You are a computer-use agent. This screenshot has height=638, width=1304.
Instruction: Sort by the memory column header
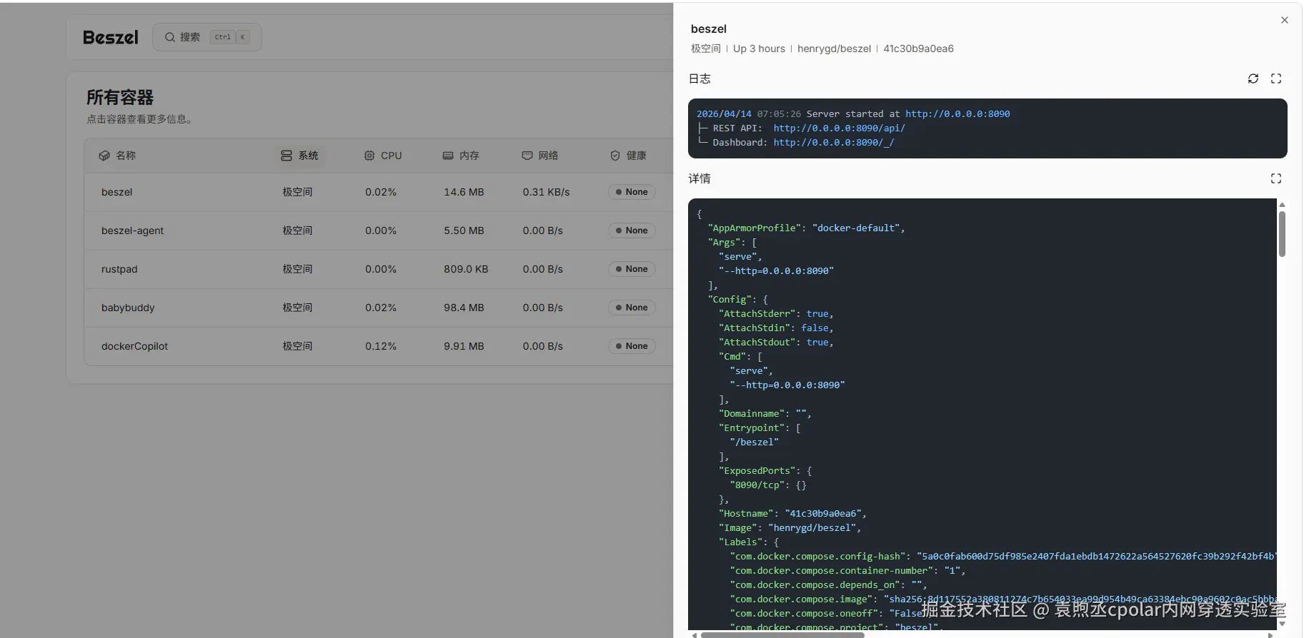point(461,156)
